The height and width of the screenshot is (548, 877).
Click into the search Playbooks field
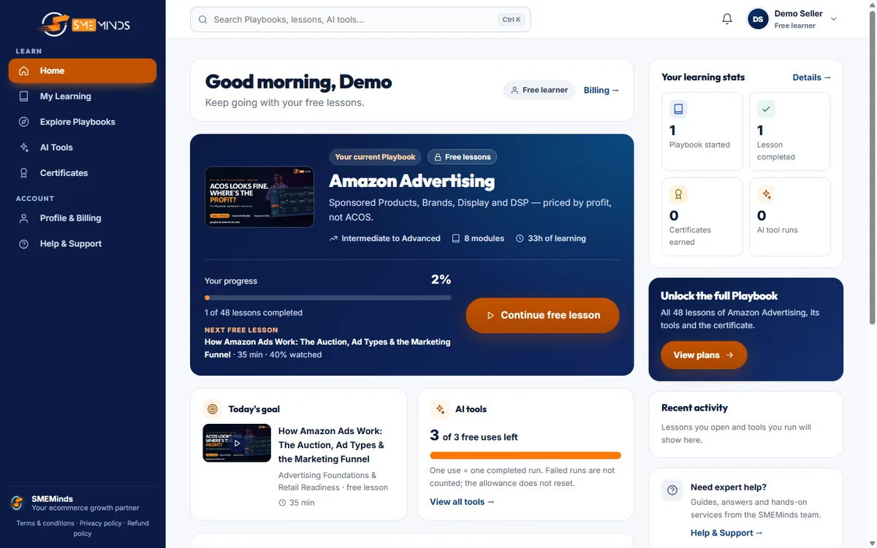tap(360, 20)
